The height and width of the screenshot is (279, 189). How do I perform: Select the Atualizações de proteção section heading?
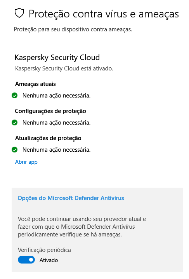pos(48,138)
